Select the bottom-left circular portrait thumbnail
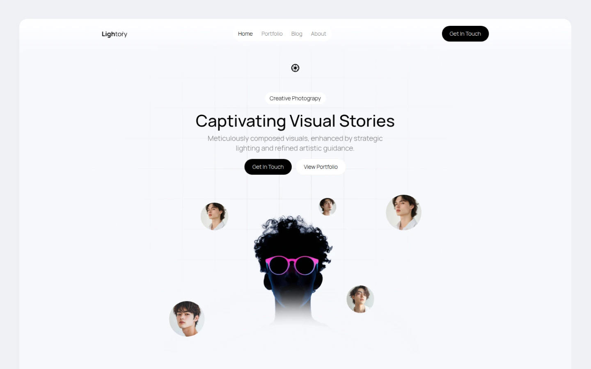This screenshot has height=369, width=591. 187,319
